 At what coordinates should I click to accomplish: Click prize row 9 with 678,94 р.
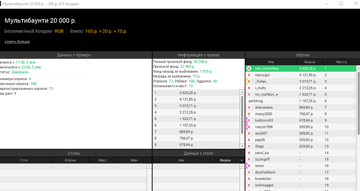[x=196, y=145]
